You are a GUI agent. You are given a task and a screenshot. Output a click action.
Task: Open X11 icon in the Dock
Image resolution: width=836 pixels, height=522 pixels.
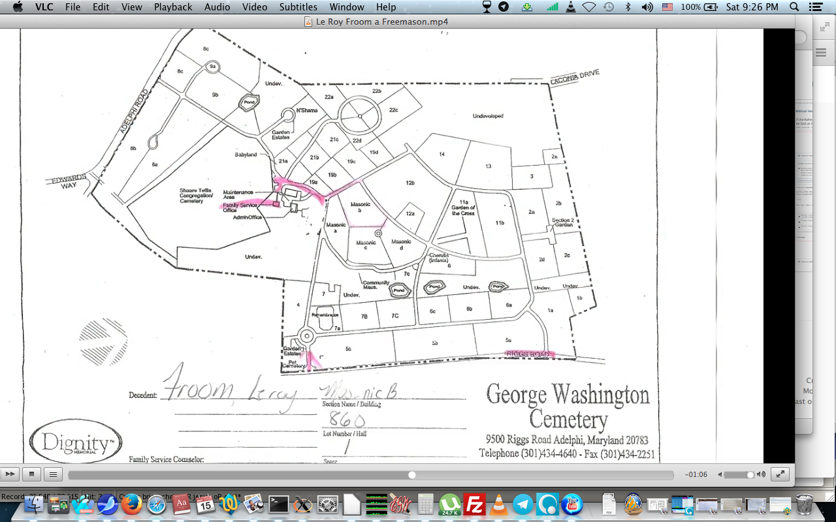pos(303,504)
